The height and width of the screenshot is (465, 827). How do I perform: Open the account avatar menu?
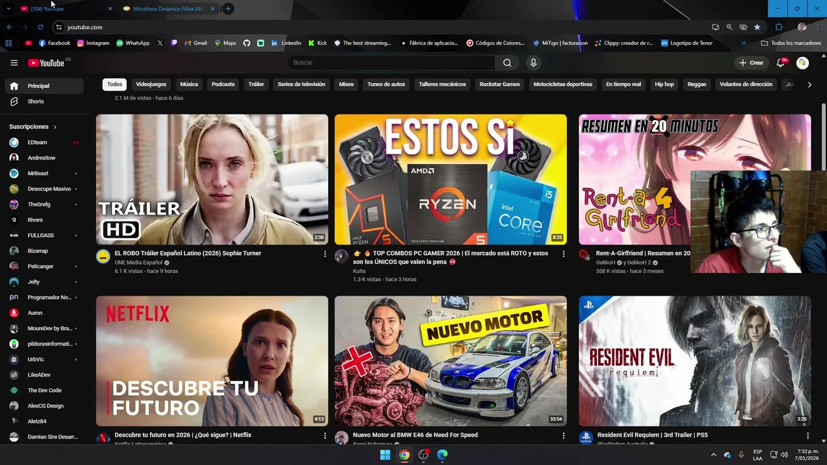click(x=802, y=63)
